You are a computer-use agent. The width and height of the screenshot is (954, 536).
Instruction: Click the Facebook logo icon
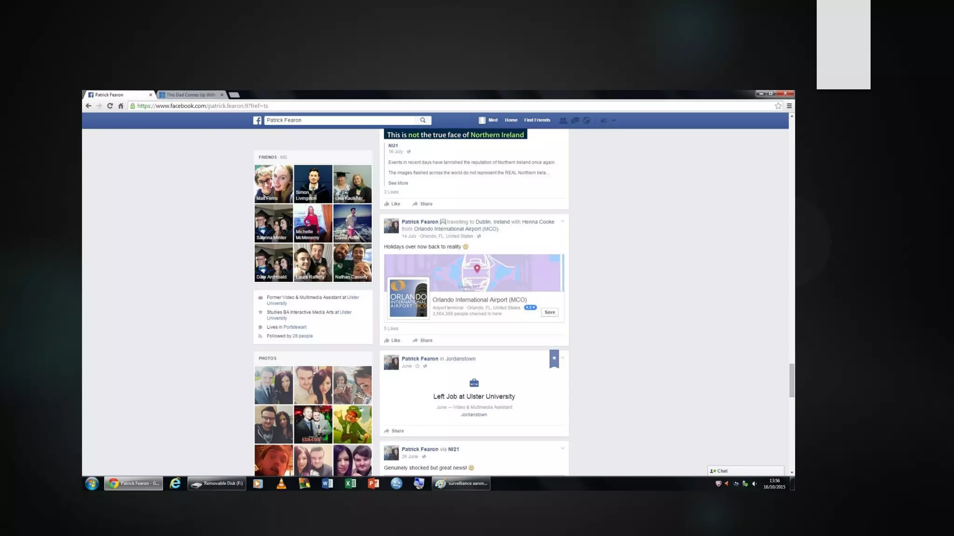click(x=257, y=121)
